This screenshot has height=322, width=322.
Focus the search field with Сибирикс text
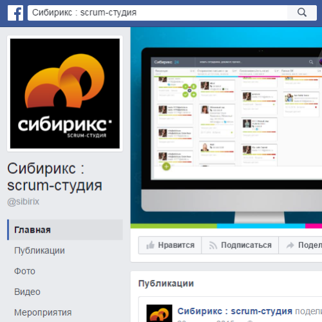coord(157,13)
